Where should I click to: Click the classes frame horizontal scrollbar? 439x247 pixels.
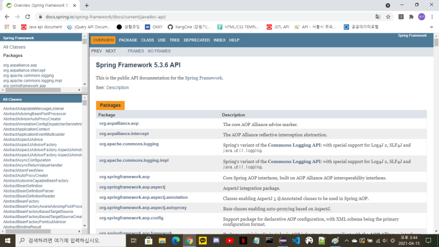[28, 231]
